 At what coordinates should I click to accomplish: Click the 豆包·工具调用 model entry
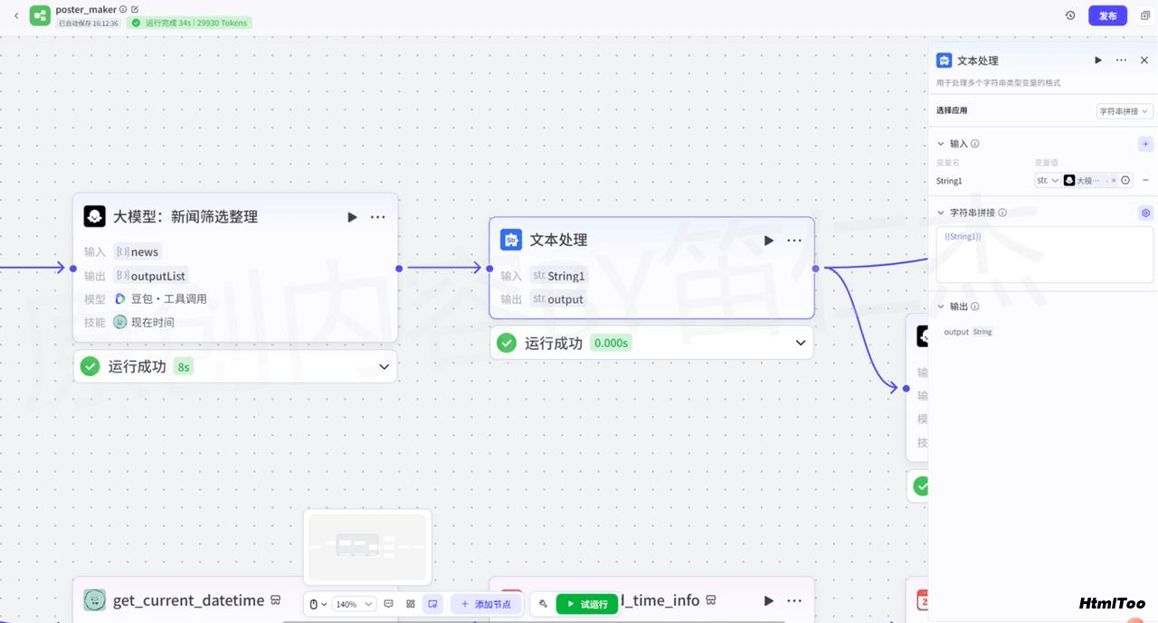160,298
